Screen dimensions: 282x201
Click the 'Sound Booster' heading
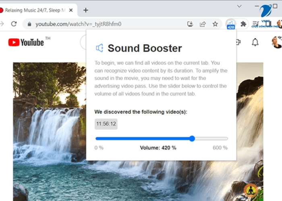click(x=145, y=48)
